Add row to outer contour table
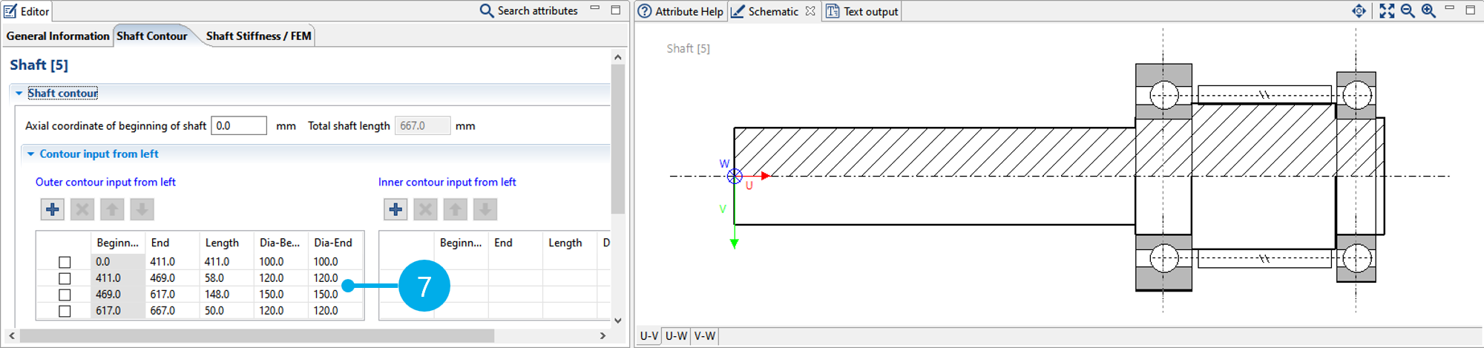 53,209
